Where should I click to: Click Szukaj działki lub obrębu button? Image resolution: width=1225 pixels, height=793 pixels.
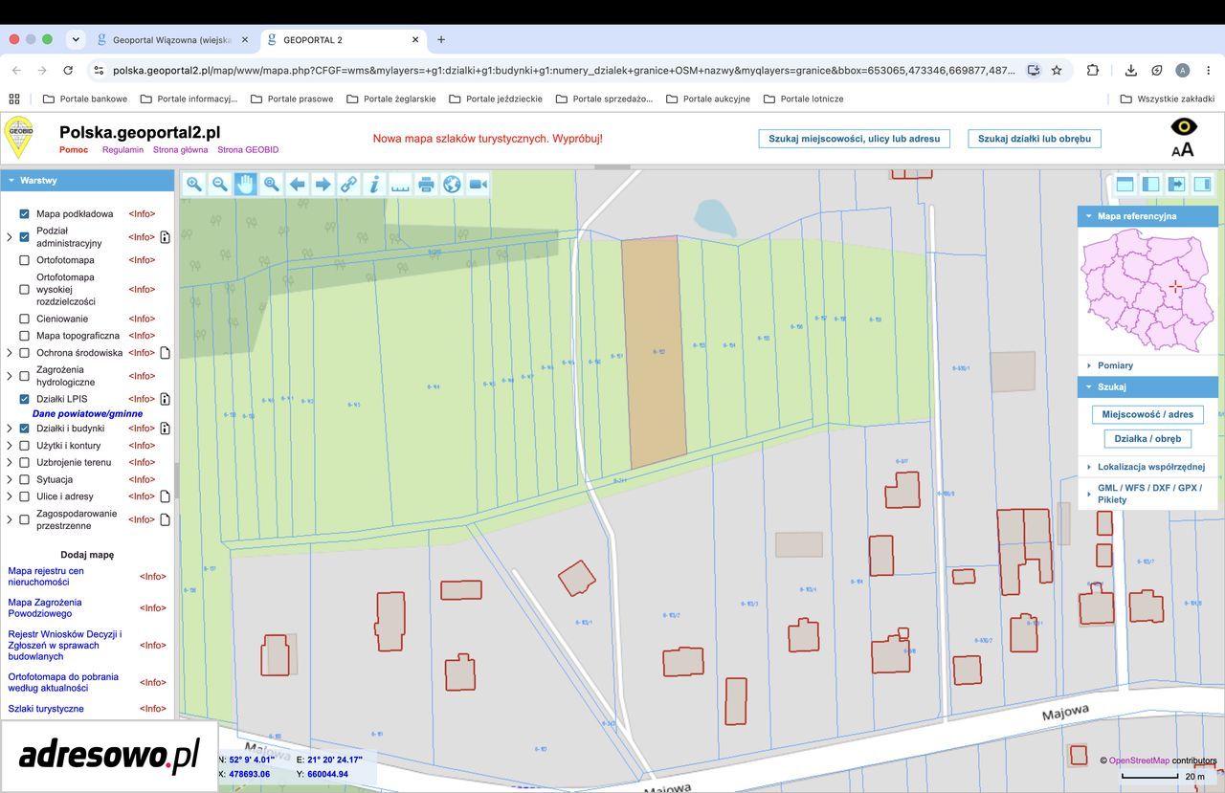(x=1035, y=139)
